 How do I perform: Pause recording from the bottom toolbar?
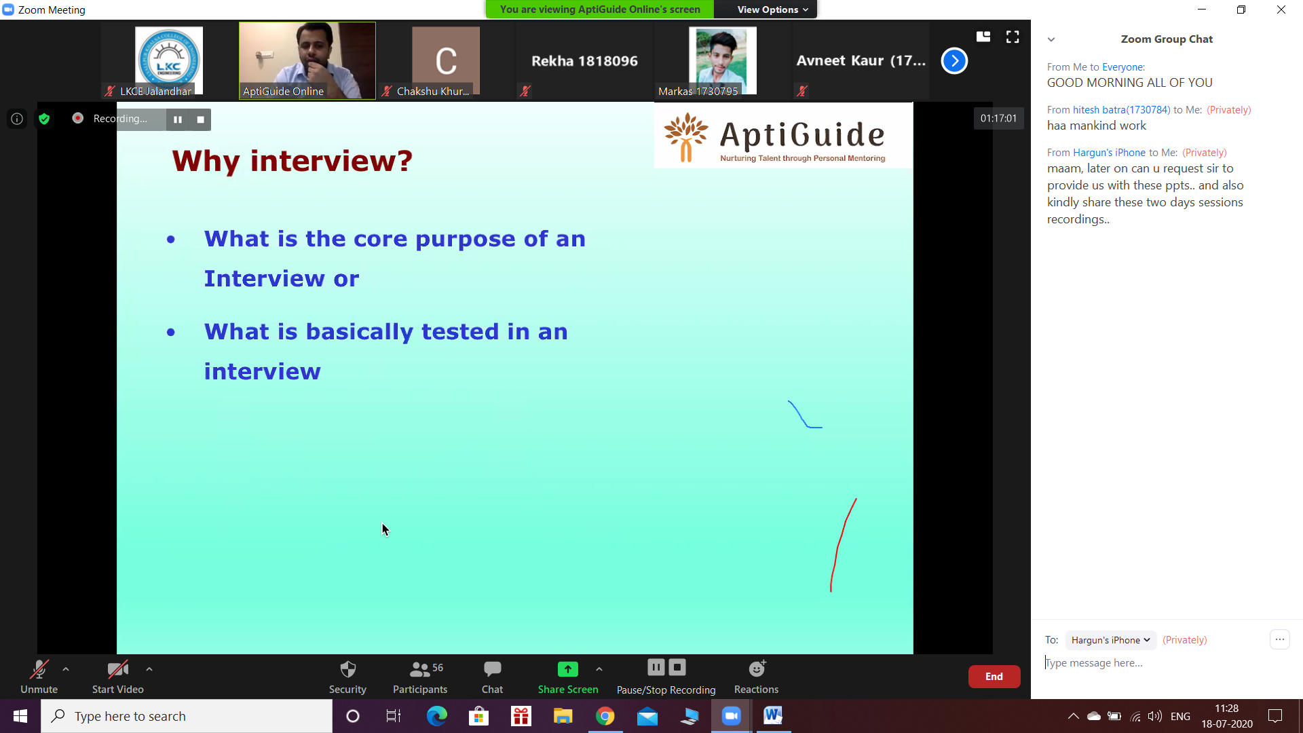point(656,667)
